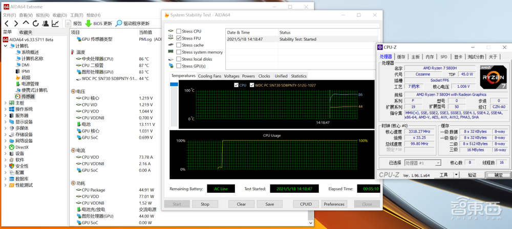Click the green BIOS 更新 arrow icon

coord(88,23)
